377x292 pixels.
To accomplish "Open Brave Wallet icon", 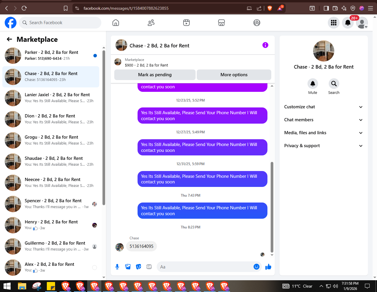I will pos(335,8).
